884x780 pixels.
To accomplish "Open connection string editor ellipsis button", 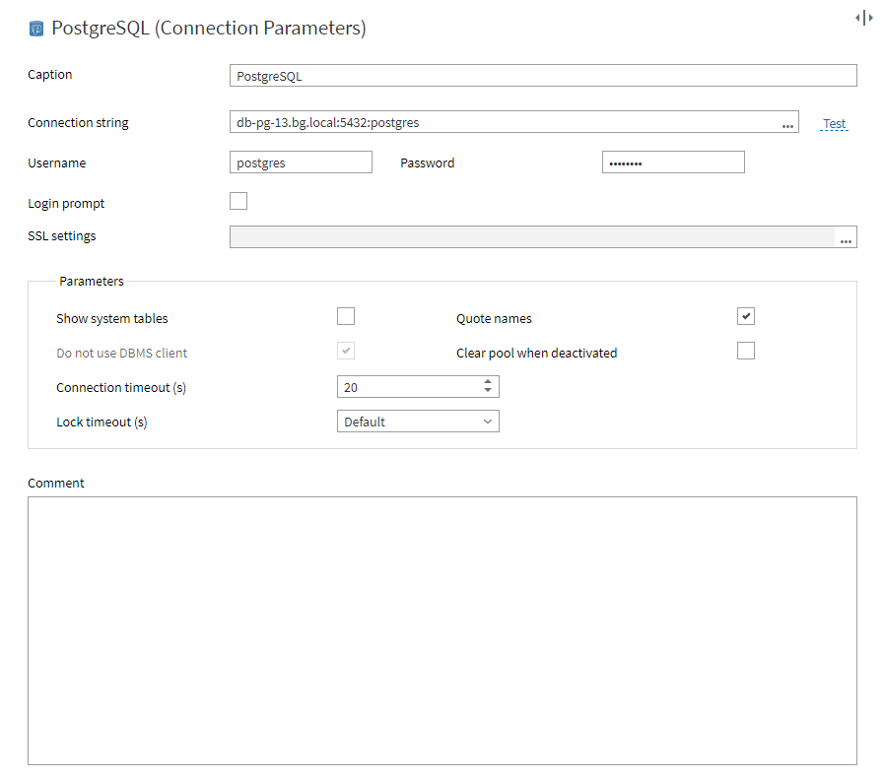I will coord(787,124).
